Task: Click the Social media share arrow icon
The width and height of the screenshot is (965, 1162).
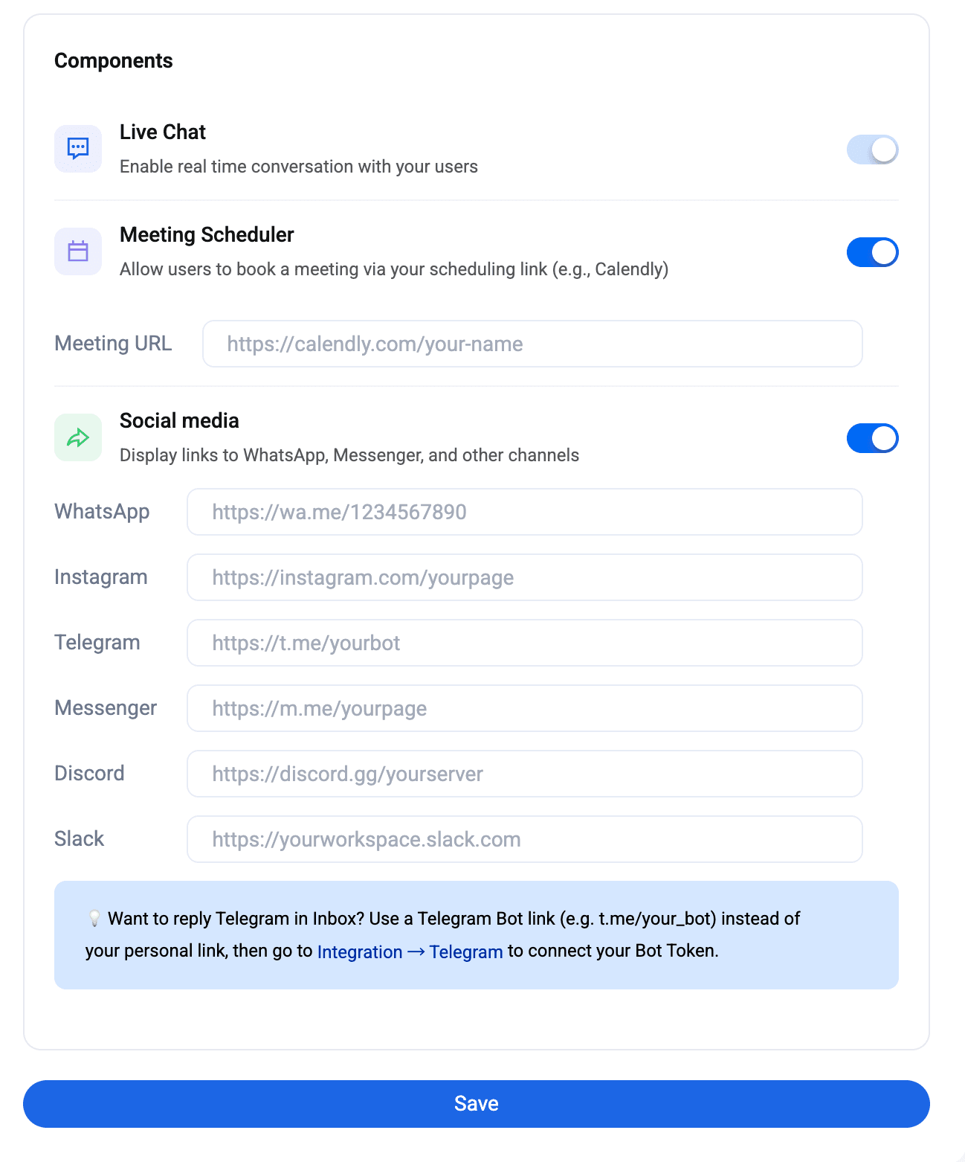Action: pyautogui.click(x=78, y=437)
